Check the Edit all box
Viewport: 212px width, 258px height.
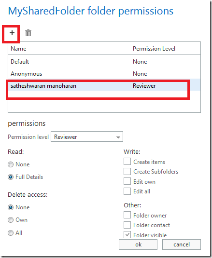pyautogui.click(x=127, y=191)
